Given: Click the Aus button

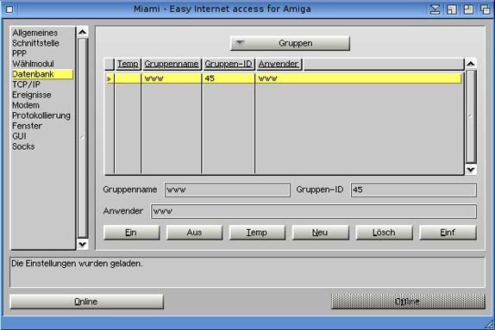Looking at the screenshot, I should (x=195, y=233).
